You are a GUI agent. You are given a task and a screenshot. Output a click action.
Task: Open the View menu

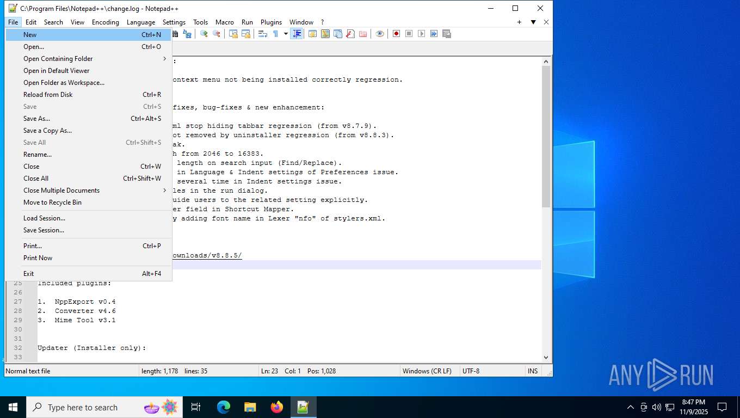(x=77, y=22)
